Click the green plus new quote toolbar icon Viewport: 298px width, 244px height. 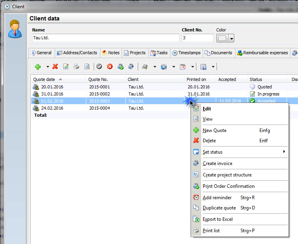point(38,67)
